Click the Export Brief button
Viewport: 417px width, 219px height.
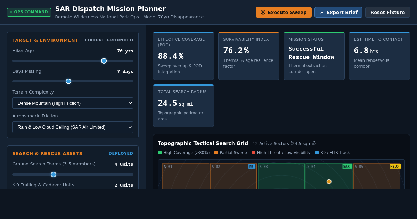(x=338, y=12)
